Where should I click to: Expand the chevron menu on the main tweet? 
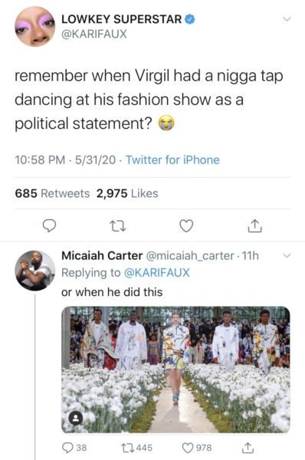click(x=287, y=19)
